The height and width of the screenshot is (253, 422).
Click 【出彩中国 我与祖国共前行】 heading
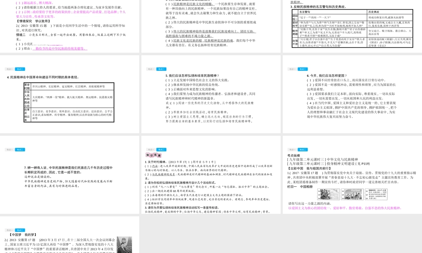(x=309, y=168)
